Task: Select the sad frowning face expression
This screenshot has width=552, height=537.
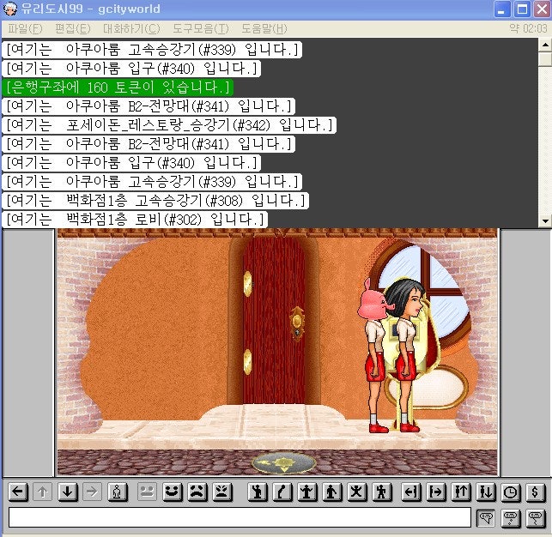Action: pyautogui.click(x=197, y=492)
